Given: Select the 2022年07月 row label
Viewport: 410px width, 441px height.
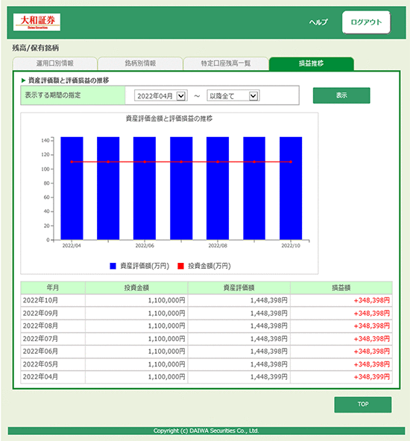Looking at the screenshot, I should click(x=40, y=339).
